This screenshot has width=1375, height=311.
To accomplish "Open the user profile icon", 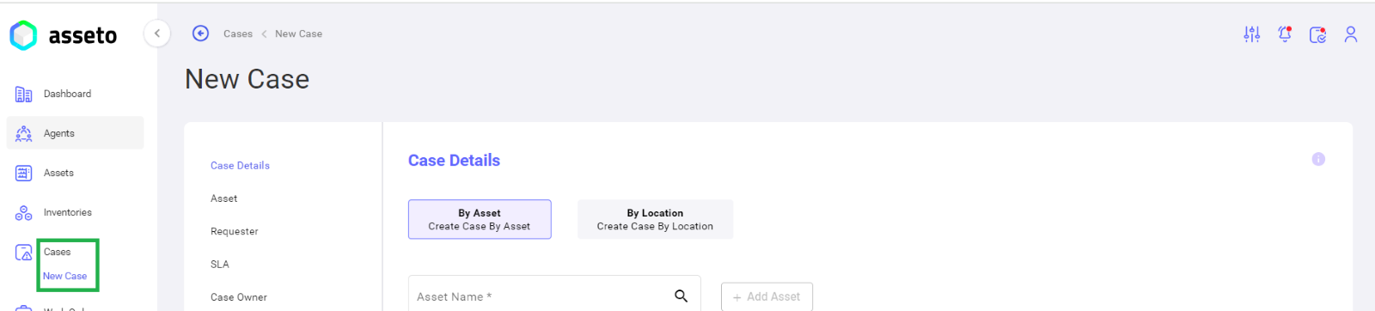I will pyautogui.click(x=1351, y=34).
